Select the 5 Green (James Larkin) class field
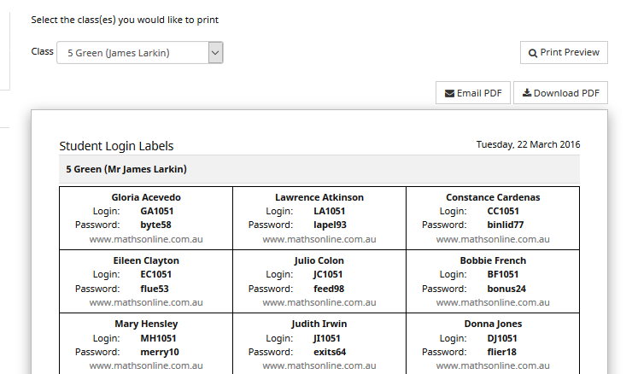Viewport: 632px width, 374px height. coord(139,52)
